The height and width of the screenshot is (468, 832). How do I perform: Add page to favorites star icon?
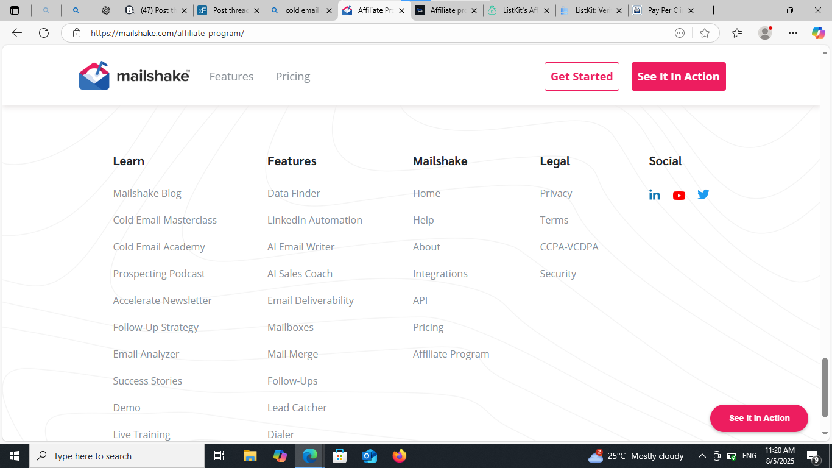pyautogui.click(x=705, y=33)
